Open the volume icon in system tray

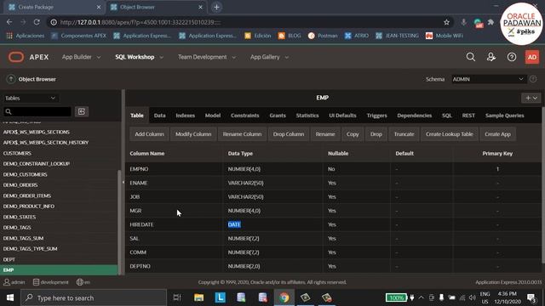[472, 297]
